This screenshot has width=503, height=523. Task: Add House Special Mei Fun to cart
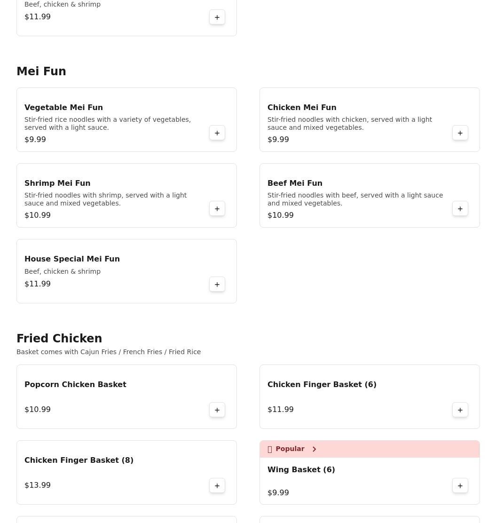(217, 285)
